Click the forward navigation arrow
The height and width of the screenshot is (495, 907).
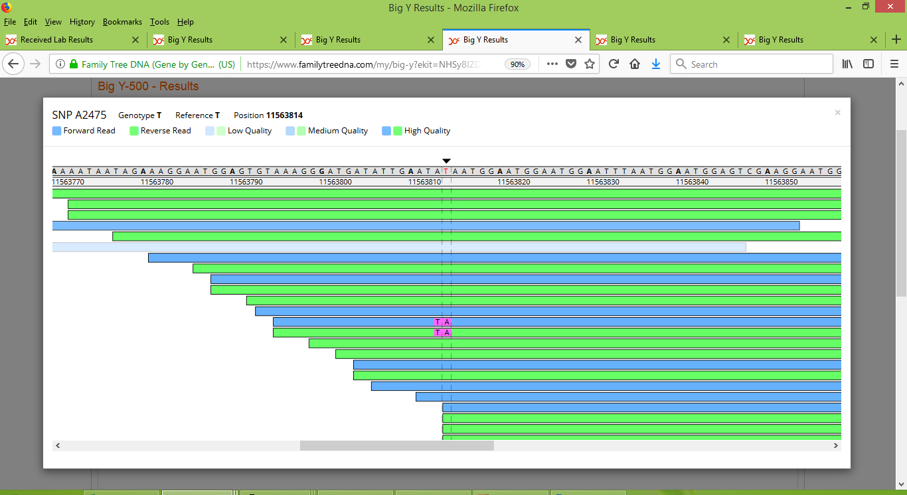pos(36,64)
